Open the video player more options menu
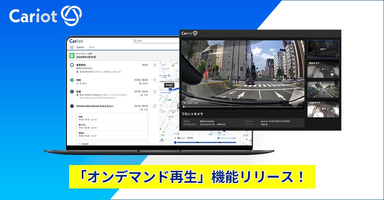Image resolution: width=384 pixels, height=200 pixels. (301, 103)
